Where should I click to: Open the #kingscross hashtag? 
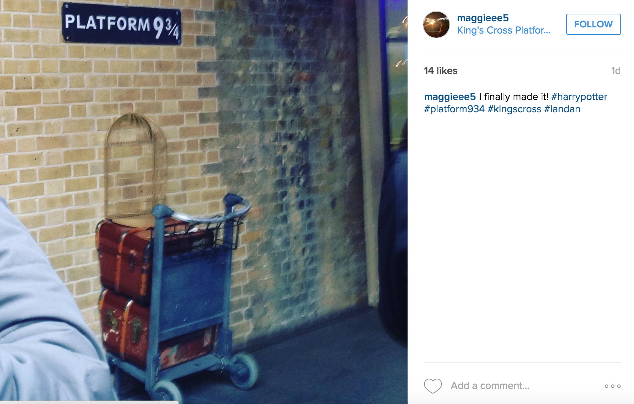coord(514,109)
